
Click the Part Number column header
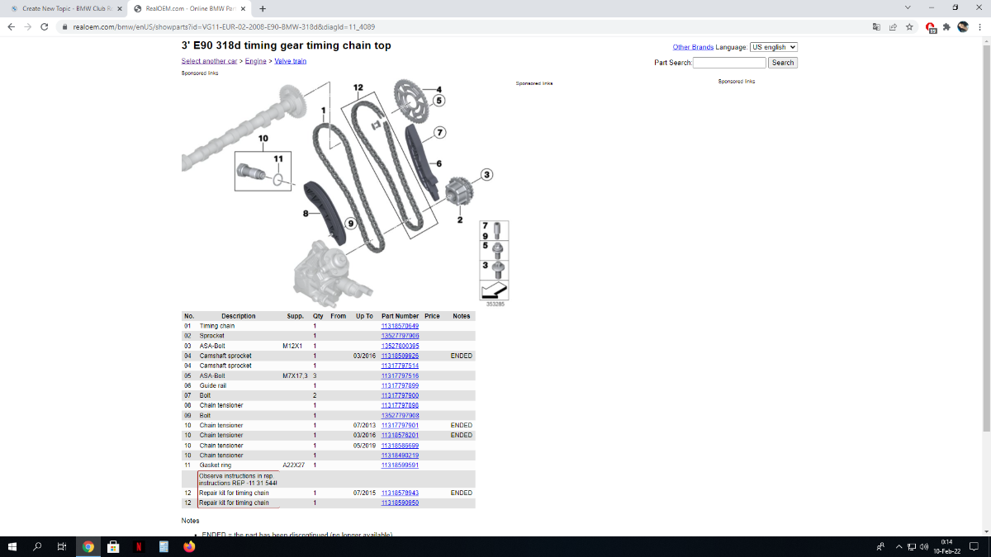[x=400, y=316]
